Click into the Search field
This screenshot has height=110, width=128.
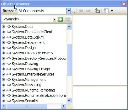[28, 19]
